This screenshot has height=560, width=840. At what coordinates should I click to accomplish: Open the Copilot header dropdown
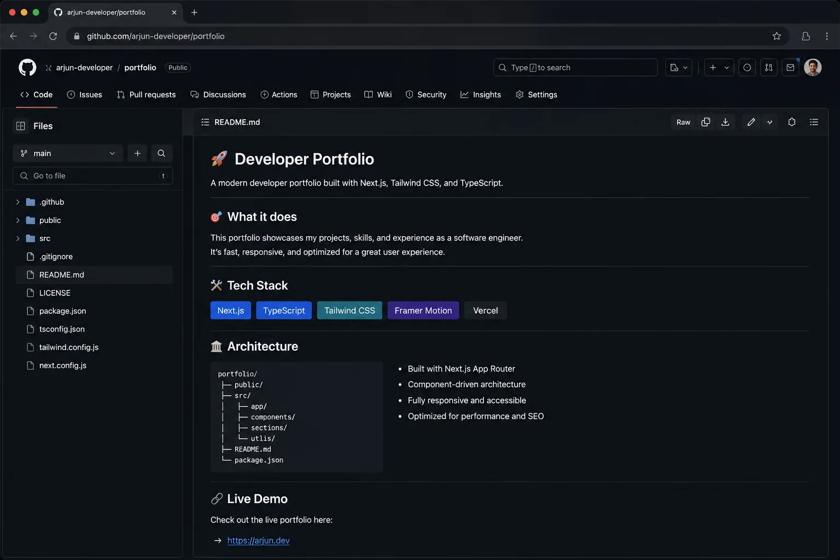tap(679, 67)
